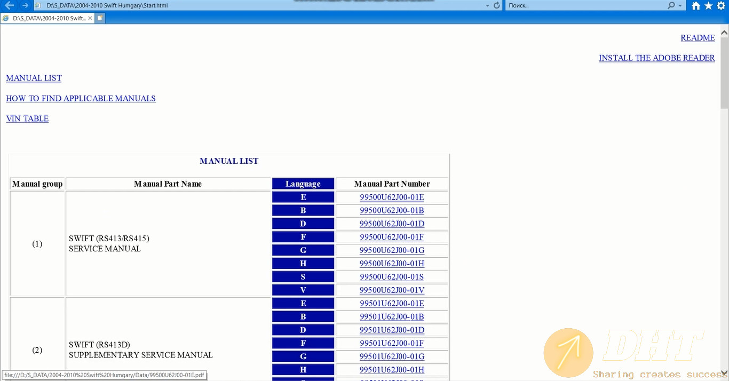Open the search provider dropdown arrow
The height and width of the screenshot is (381, 729).
coord(680,5)
